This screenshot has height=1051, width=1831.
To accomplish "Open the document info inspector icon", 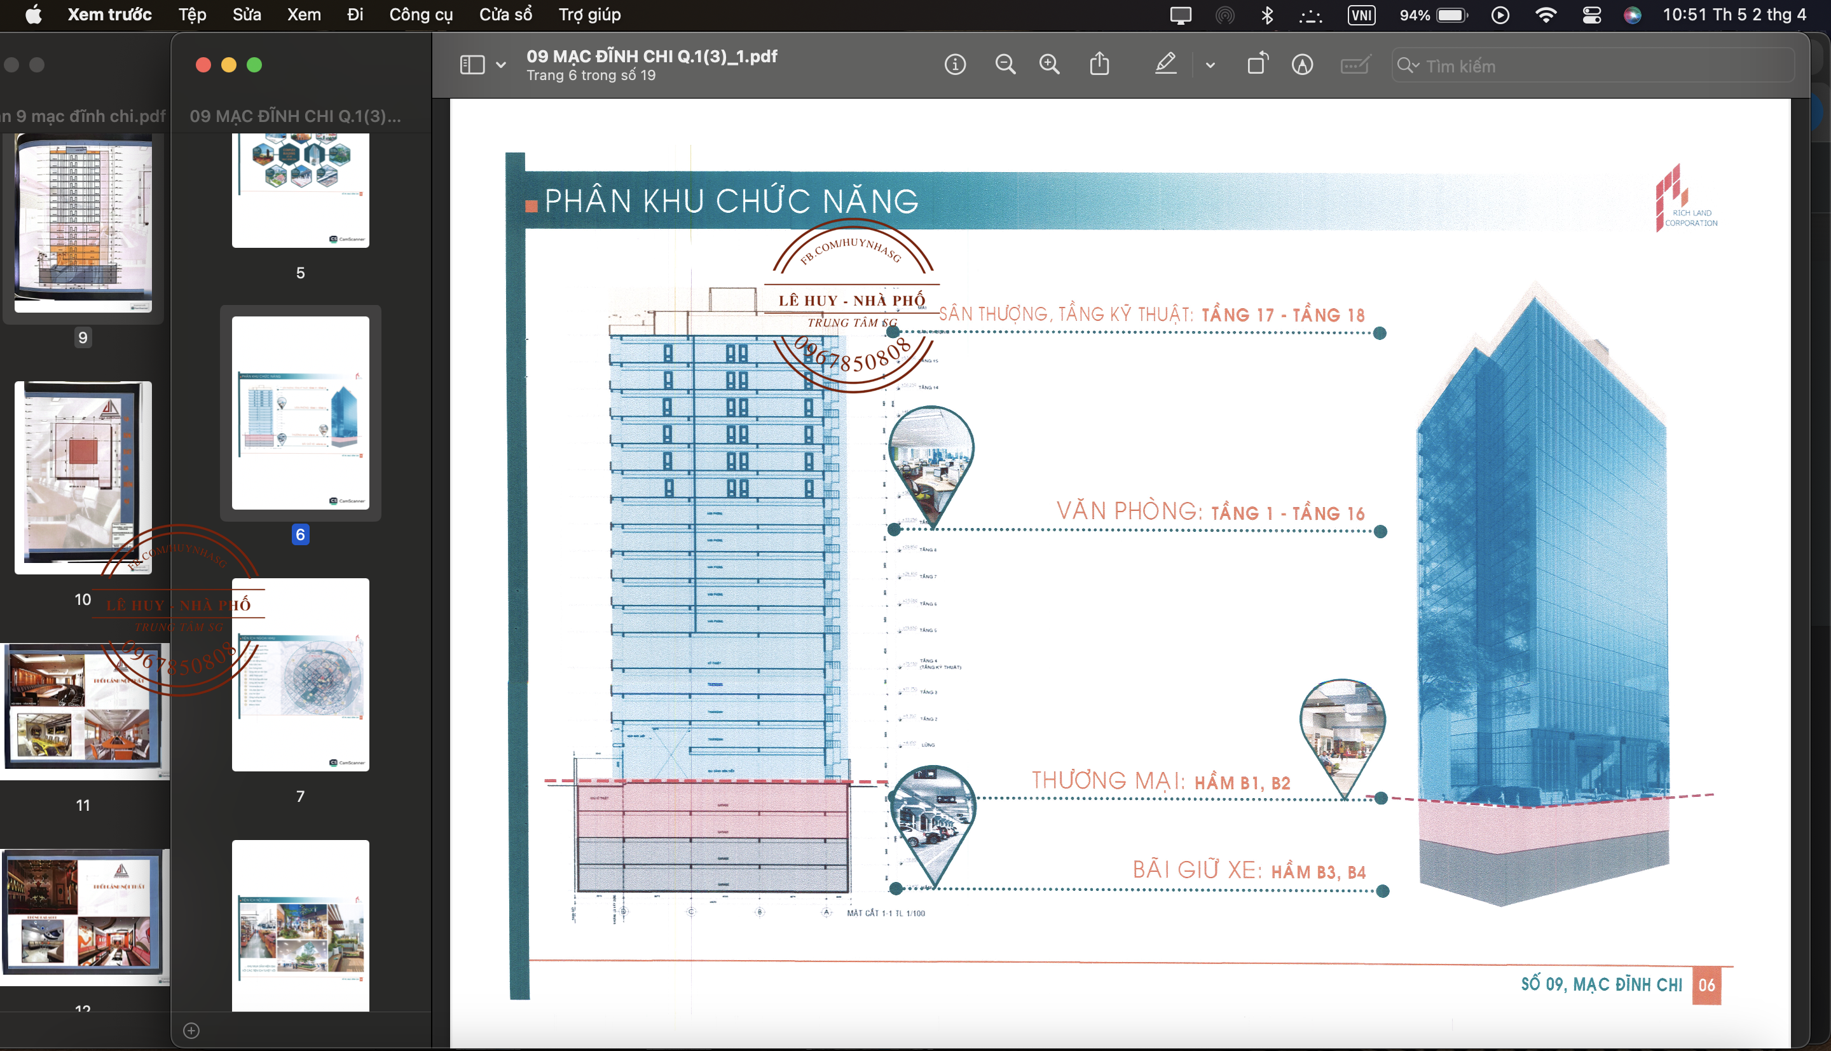I will (954, 65).
